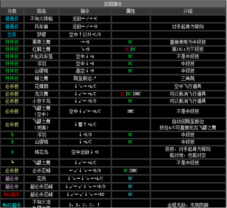Select the command ←↙↓↘→+B/D

coord(85,171)
